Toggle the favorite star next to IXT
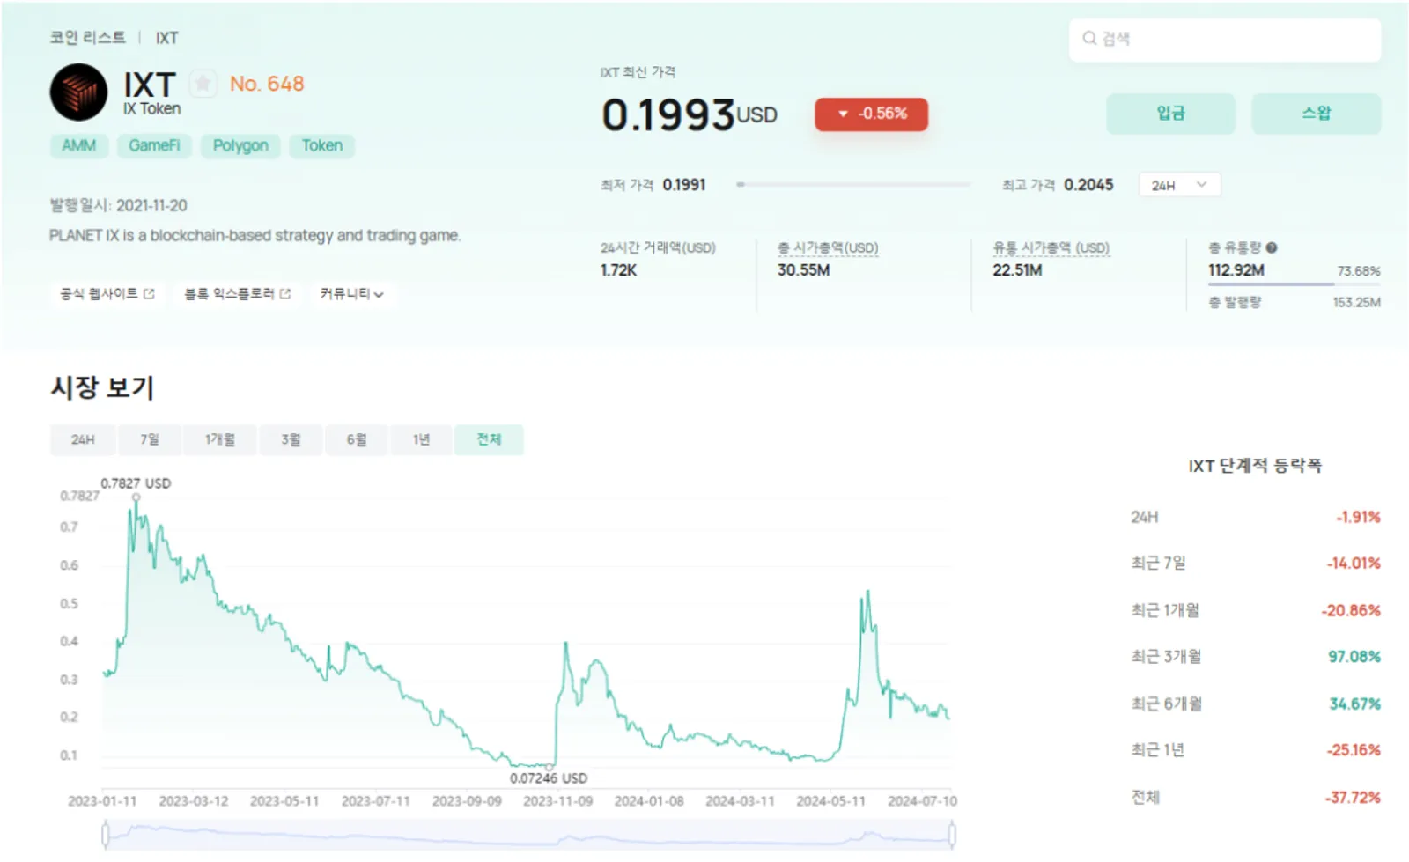This screenshot has height=862, width=1409. point(203,84)
